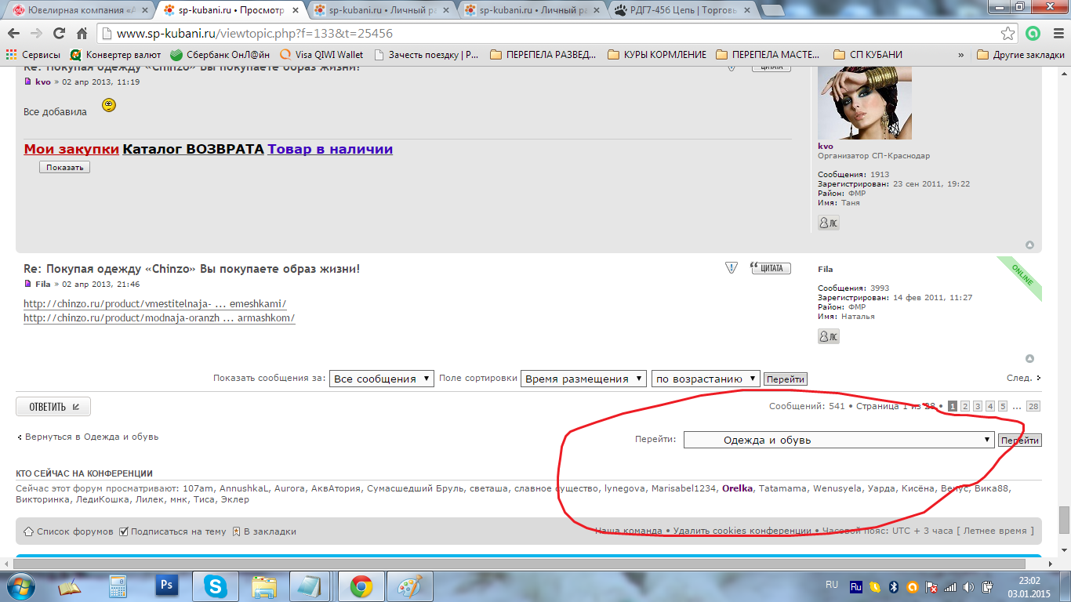Jump to top via arrow in Fila's post
The height and width of the screenshot is (602, 1071).
point(1030,359)
